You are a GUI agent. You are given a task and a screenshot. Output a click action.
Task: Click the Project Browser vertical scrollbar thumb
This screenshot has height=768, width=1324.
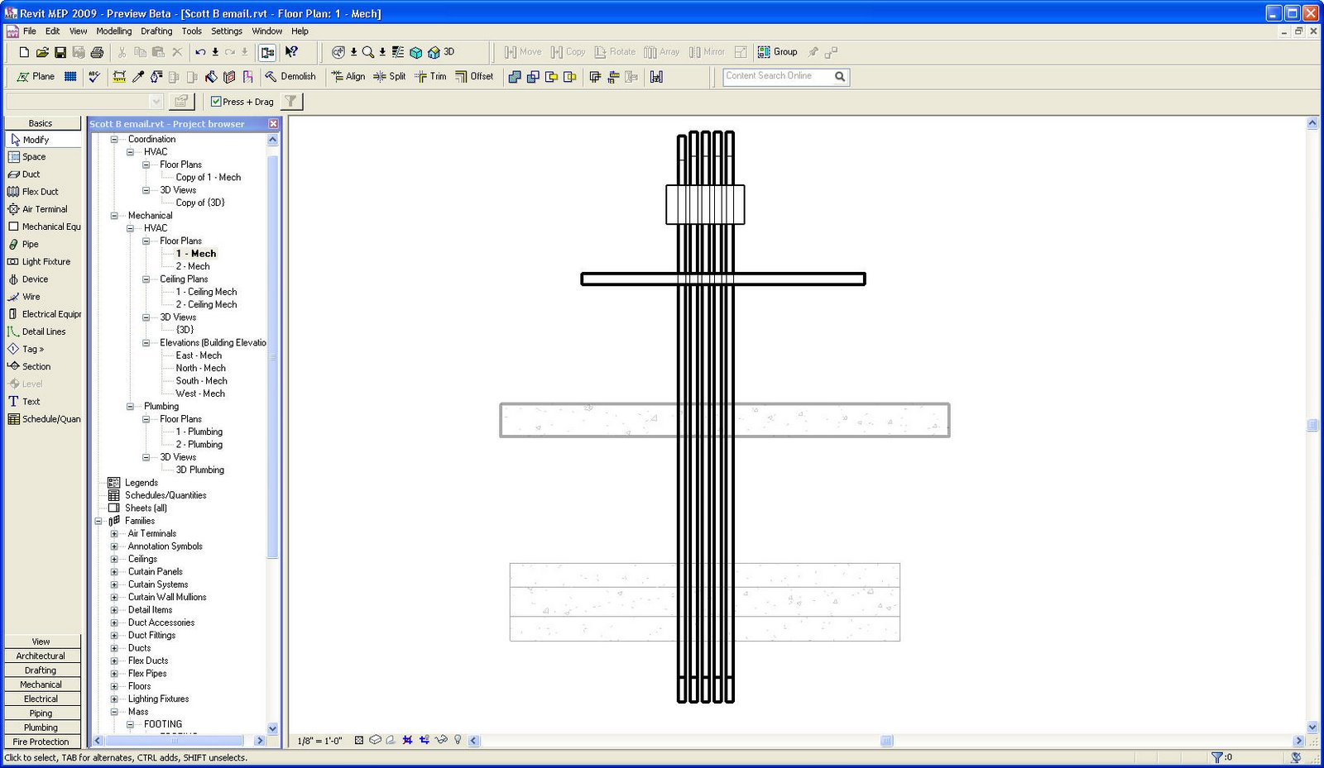272,355
